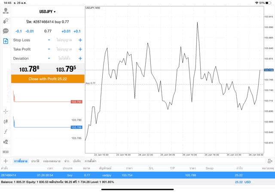Sort by the Swap column header
The image size is (275, 192).
point(209,168)
